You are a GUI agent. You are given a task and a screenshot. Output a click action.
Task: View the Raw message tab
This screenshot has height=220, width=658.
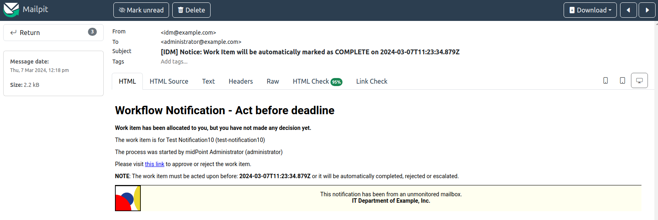(x=273, y=81)
